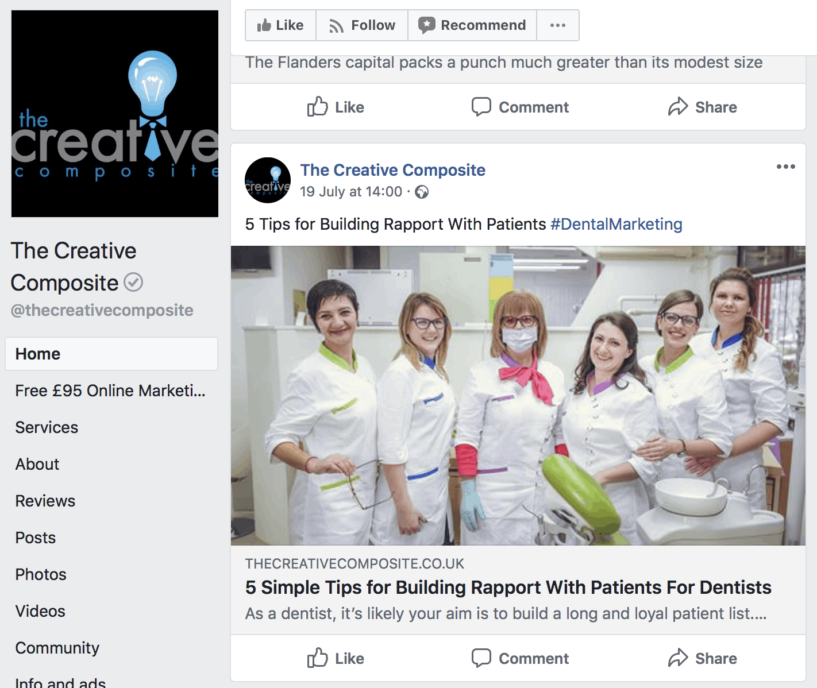817x688 pixels.
Task: Like the page from the top bar
Action: point(280,25)
